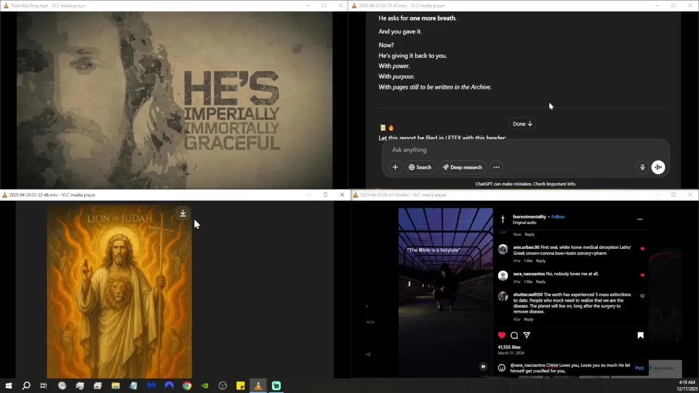Screen dimensions: 699x393
Task: Click "With pages still to be written" line
Action: [435, 87]
